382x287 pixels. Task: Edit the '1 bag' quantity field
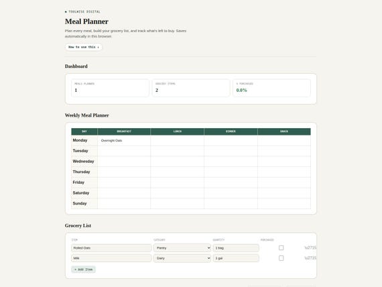(236, 248)
